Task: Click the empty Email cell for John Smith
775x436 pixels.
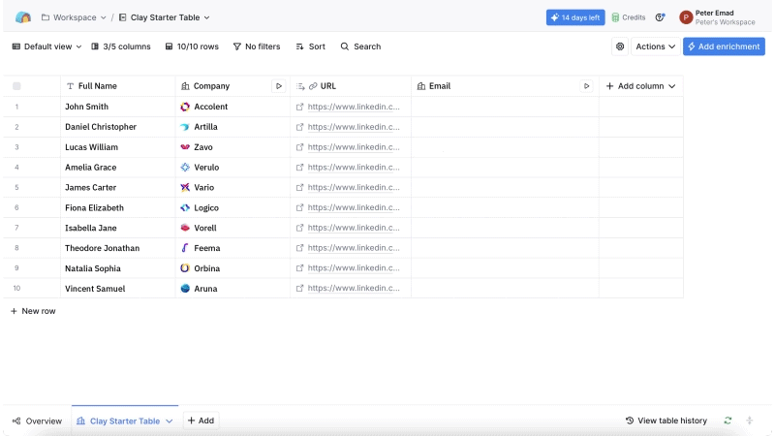Action: click(505, 107)
